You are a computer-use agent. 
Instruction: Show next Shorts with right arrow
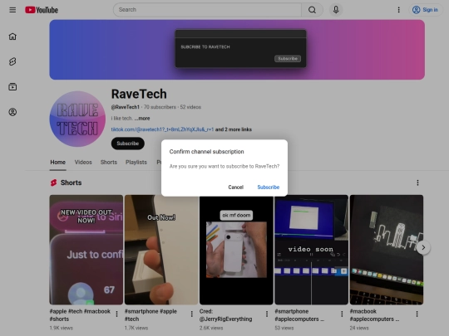pos(423,247)
